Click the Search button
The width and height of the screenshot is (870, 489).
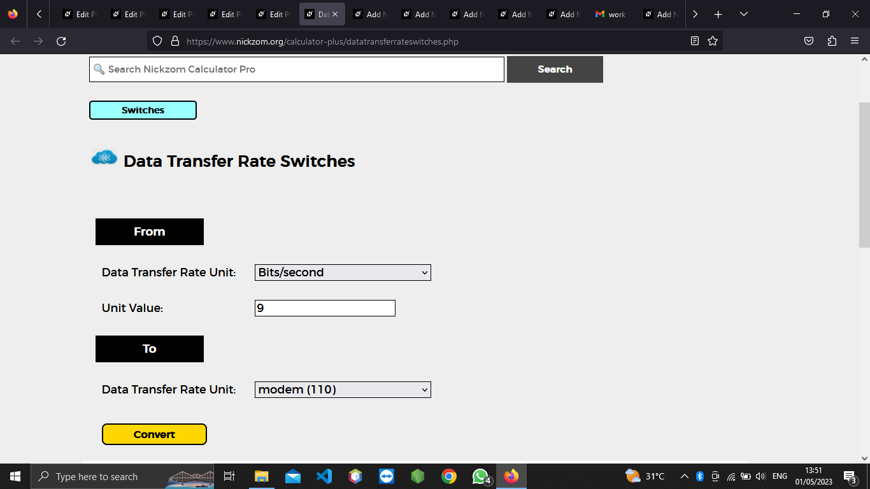pyautogui.click(x=555, y=69)
